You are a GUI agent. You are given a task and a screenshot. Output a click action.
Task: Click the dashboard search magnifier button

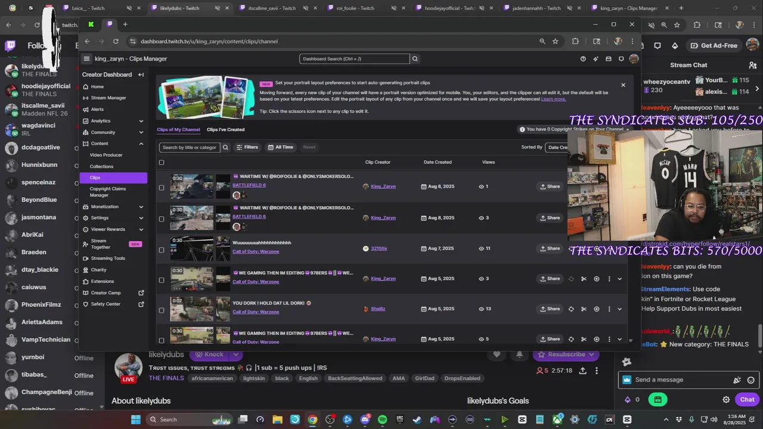click(x=415, y=58)
